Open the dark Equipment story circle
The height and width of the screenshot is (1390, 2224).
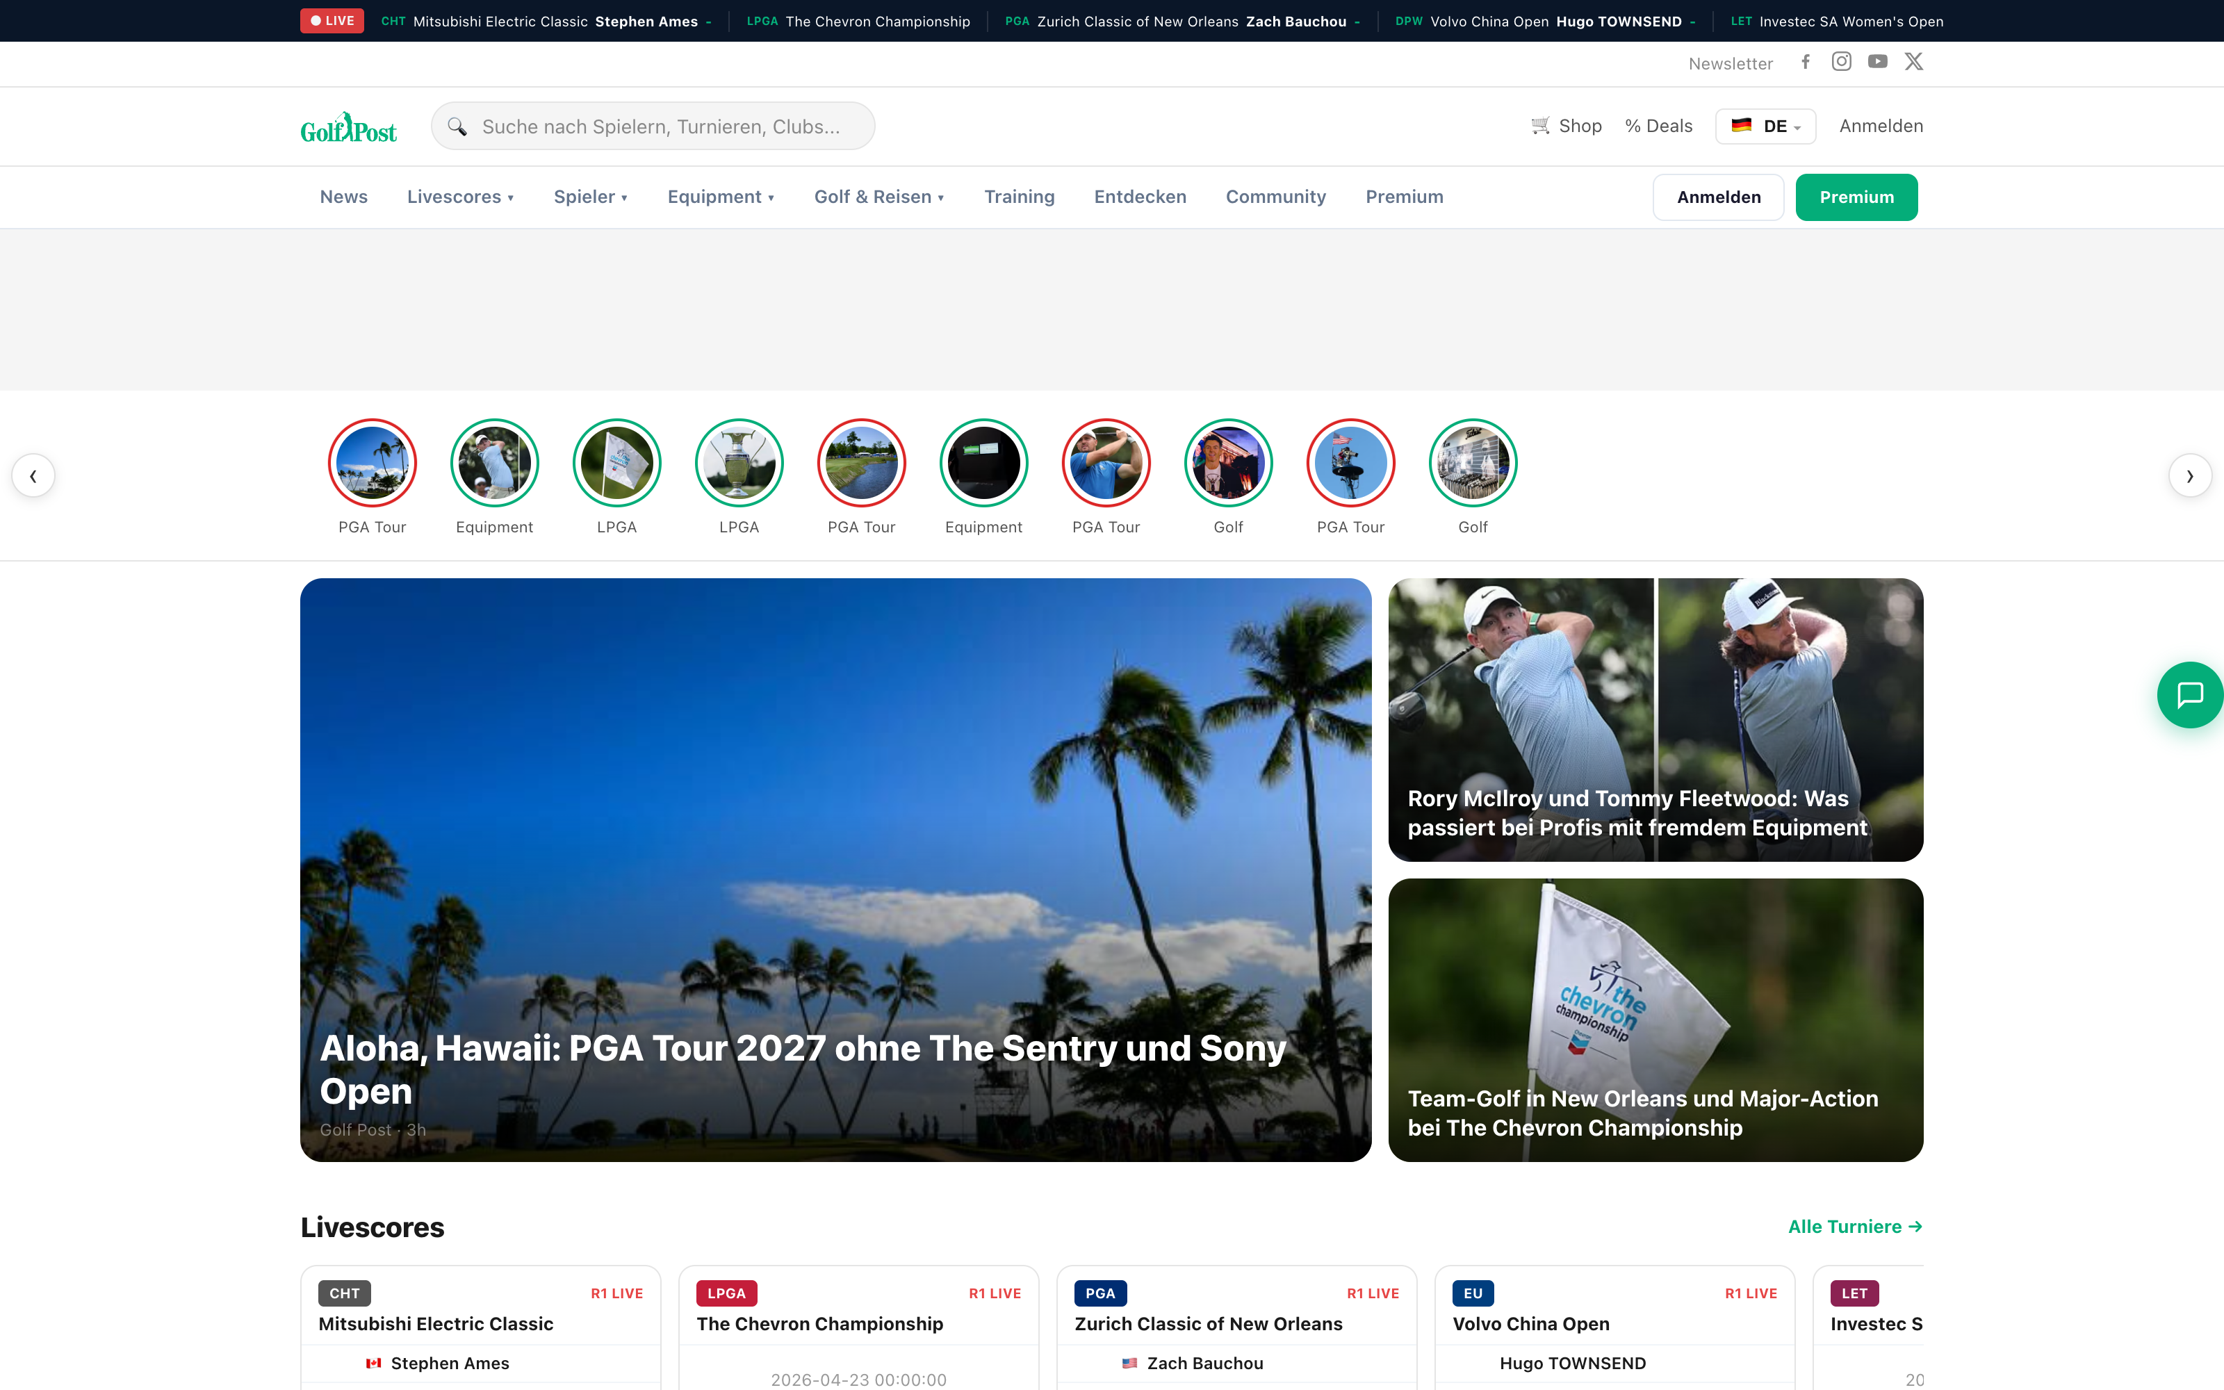pyautogui.click(x=983, y=464)
